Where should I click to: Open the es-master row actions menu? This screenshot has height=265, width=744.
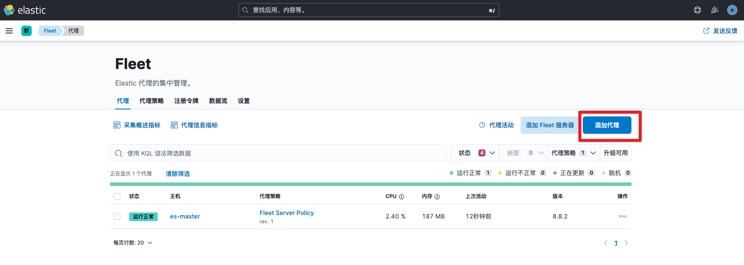click(623, 216)
